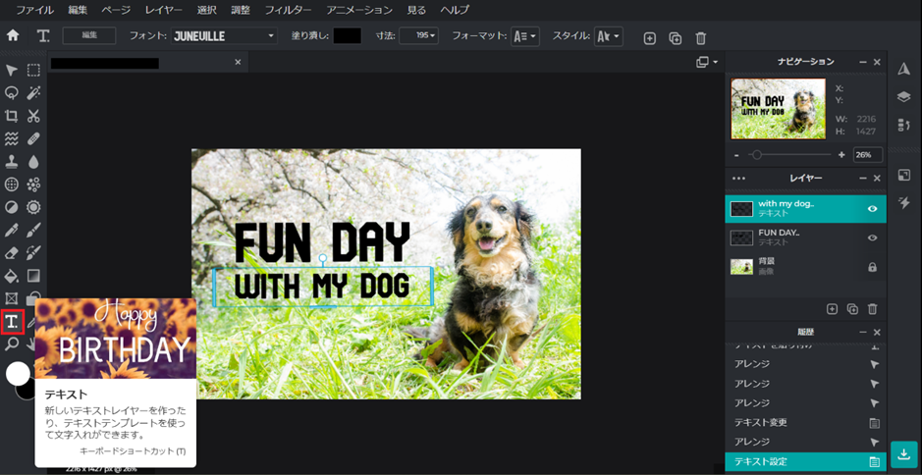This screenshot has width=922, height=475.
Task: Hide the 'FUN DAY..' layer
Action: (873, 237)
